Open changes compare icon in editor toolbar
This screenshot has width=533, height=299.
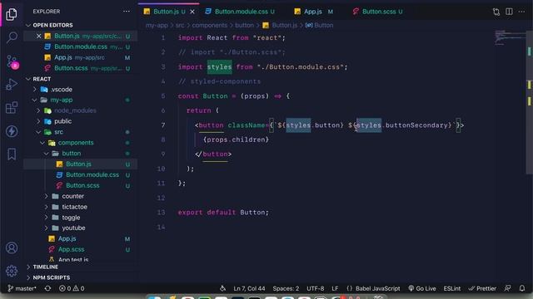(496, 12)
